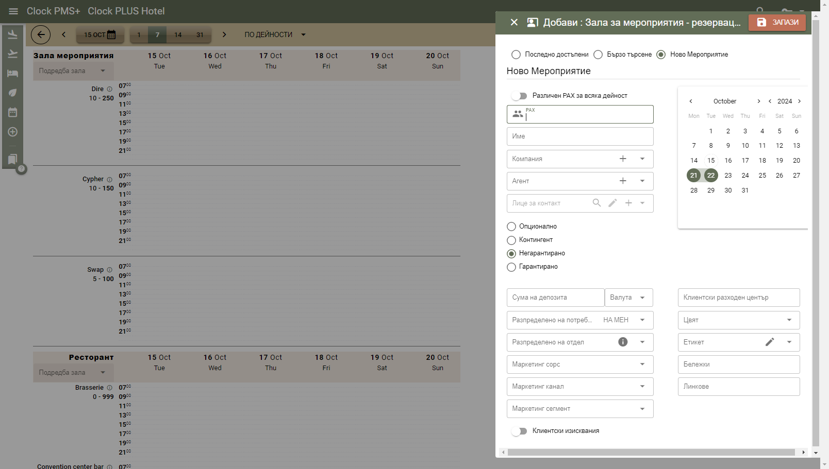This screenshot has height=469, width=829.
Task: Select the Бързо търсене radio option
Action: 598,55
